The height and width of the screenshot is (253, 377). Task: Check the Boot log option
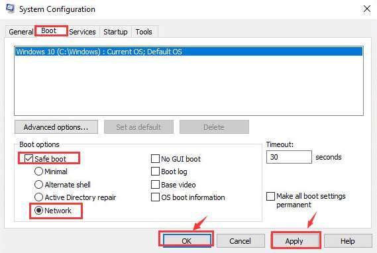click(x=155, y=172)
